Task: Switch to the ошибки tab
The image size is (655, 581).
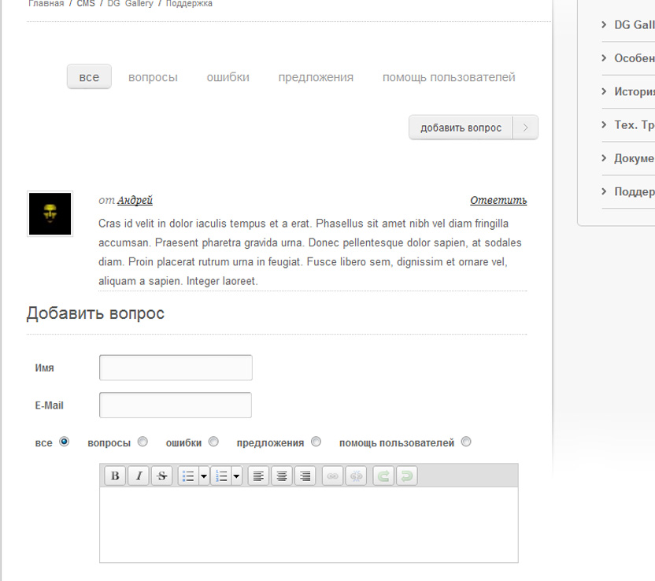Action: 228,77
